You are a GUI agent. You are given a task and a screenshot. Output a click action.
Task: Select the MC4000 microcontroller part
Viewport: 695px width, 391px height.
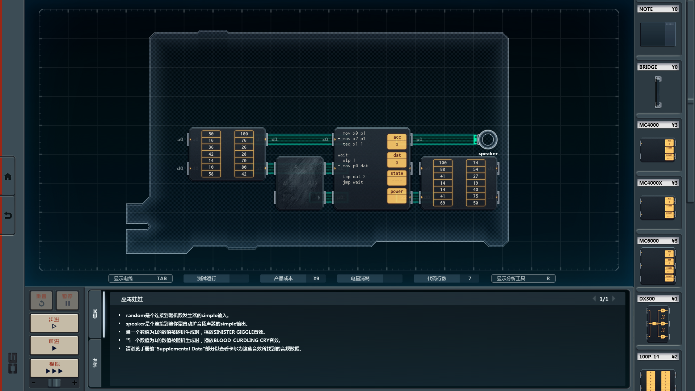(x=658, y=150)
